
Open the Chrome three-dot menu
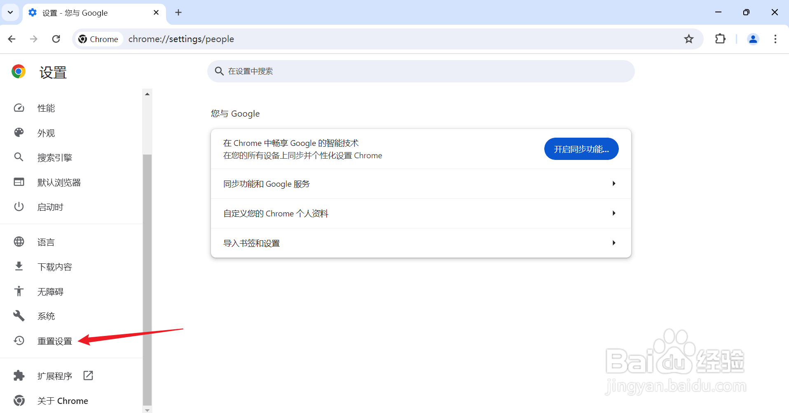775,39
